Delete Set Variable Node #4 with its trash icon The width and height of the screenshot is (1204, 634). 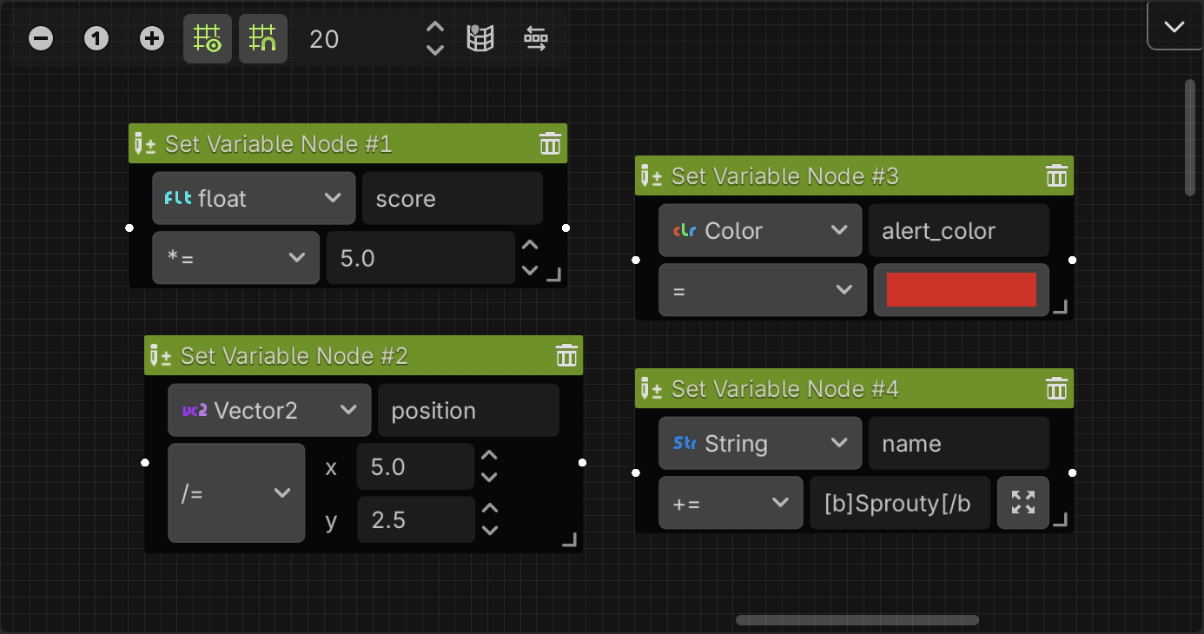click(x=1056, y=388)
